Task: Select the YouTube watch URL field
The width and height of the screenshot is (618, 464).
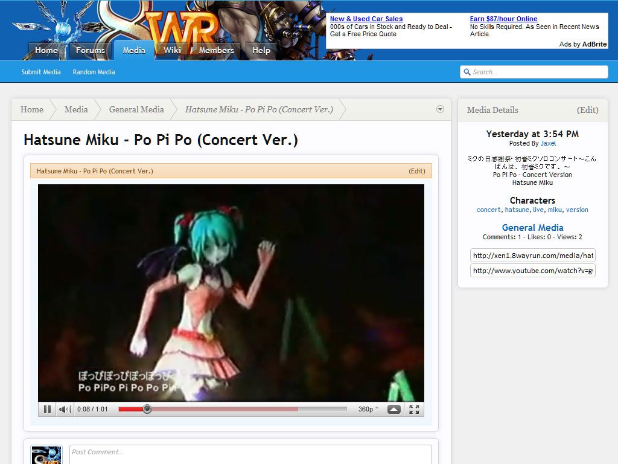Action: [532, 270]
